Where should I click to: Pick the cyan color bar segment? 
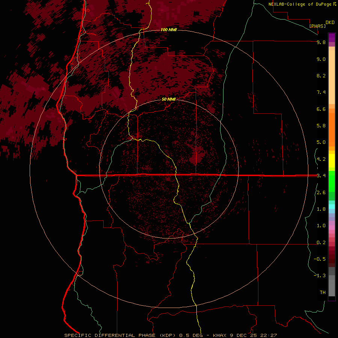pyautogui.click(x=332, y=206)
